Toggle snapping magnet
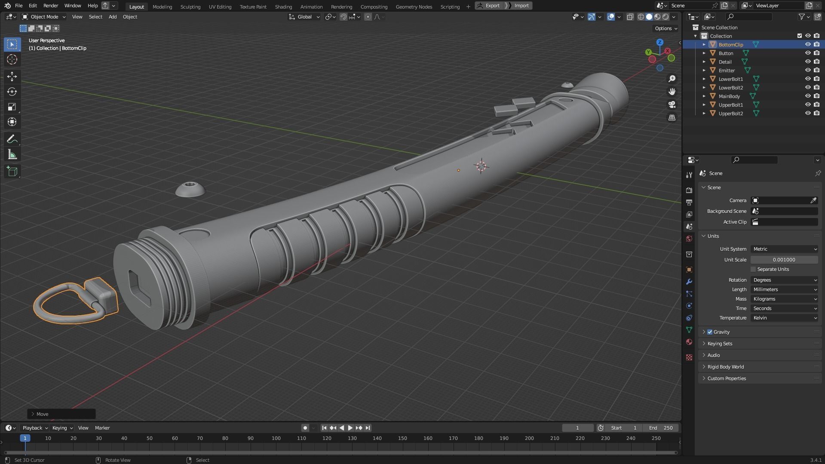This screenshot has height=464, width=825. (343, 17)
